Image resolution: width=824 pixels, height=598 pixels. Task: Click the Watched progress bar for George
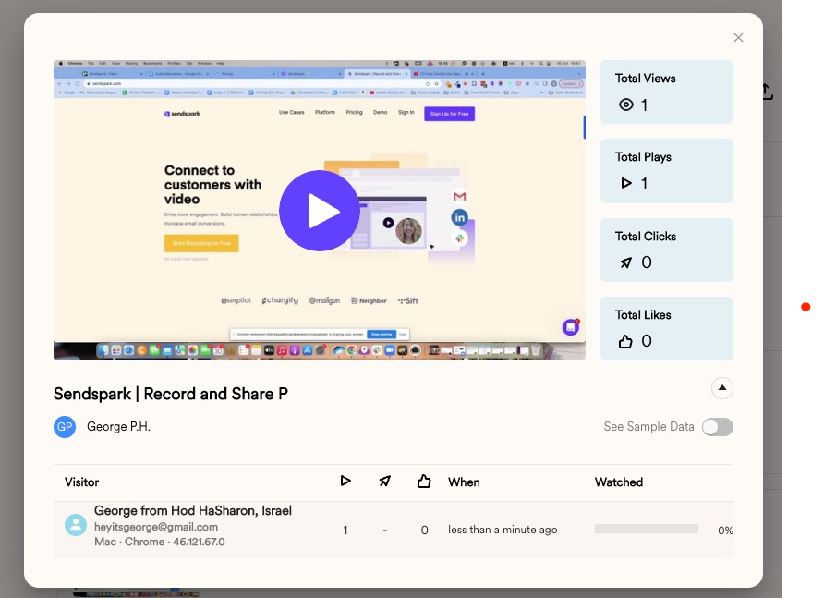647,529
